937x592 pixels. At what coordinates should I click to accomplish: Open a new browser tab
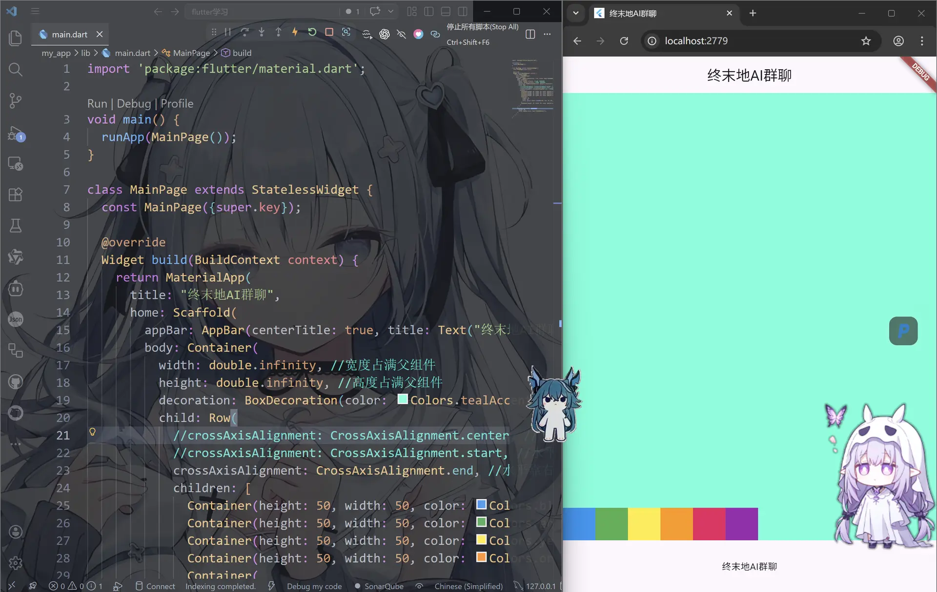coord(753,13)
